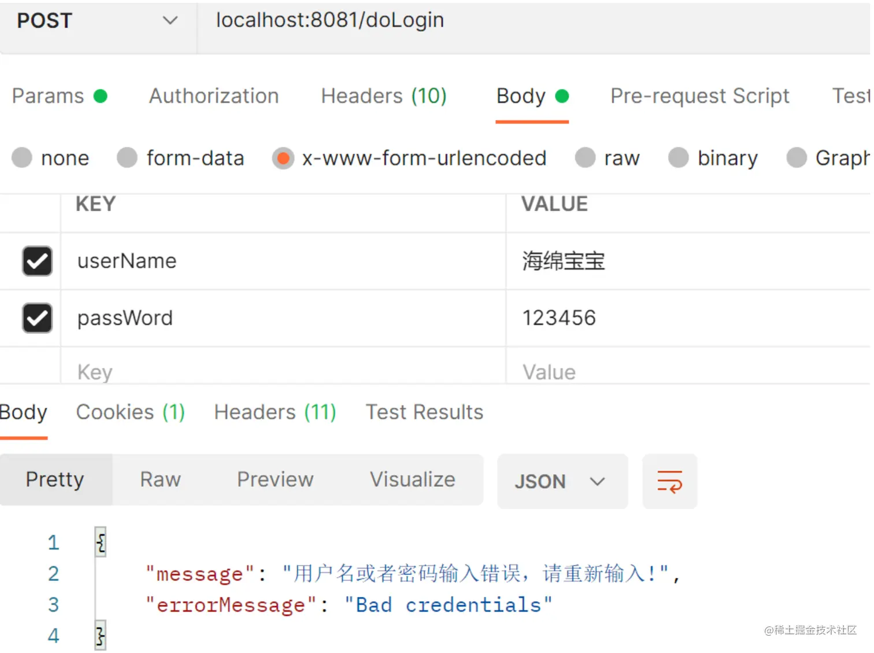Select the response Body tab

point(23,412)
